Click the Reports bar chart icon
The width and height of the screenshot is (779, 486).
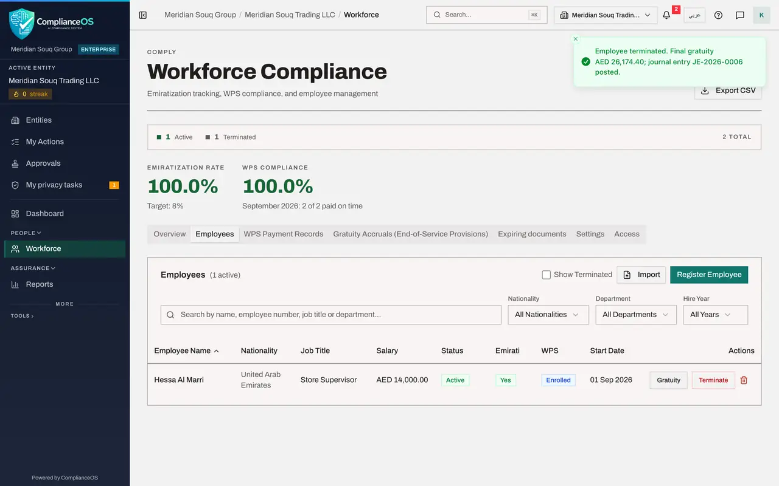15,284
